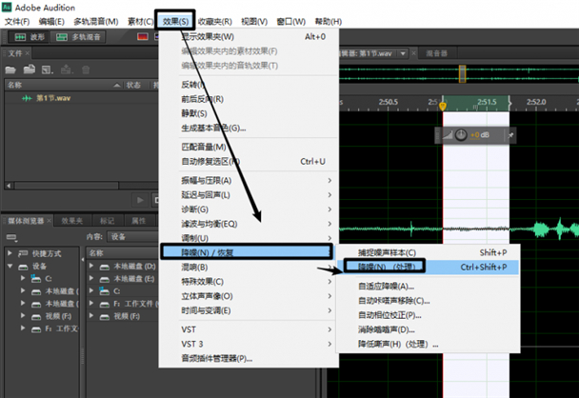Select the 视频 (F:) item in left tree
The height and width of the screenshot is (398, 579).
coord(58,316)
